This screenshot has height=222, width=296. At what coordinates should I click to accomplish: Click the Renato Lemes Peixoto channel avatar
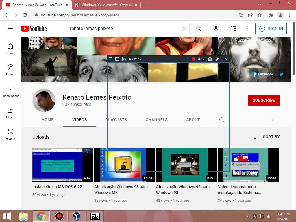click(x=44, y=100)
